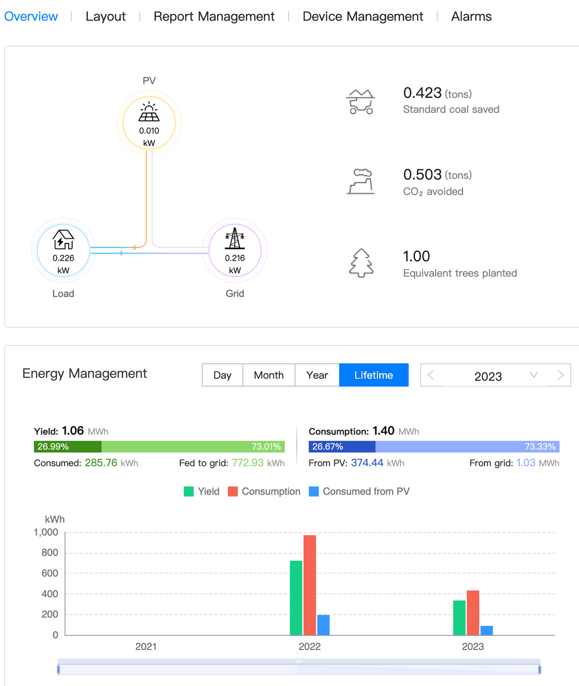
Task: Click the PV solar panel icon
Action: pyautogui.click(x=149, y=112)
